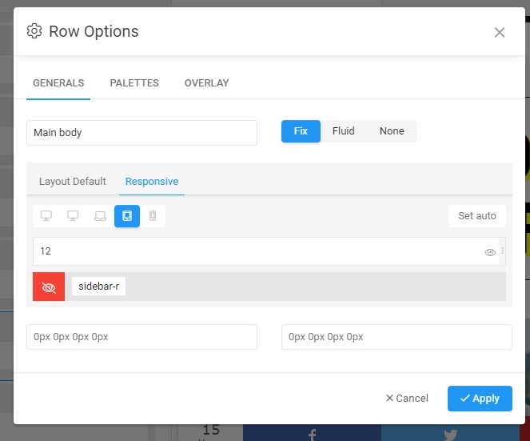This screenshot has width=530, height=441.
Task: Open the Generals tab
Action: (x=58, y=83)
